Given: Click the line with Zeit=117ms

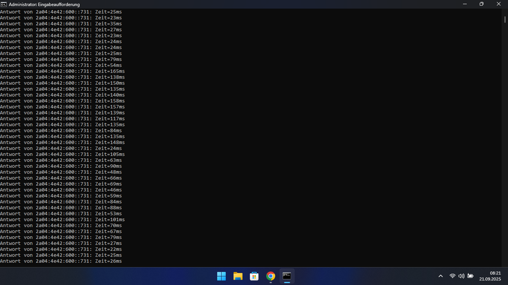Looking at the screenshot, I should tap(62, 119).
